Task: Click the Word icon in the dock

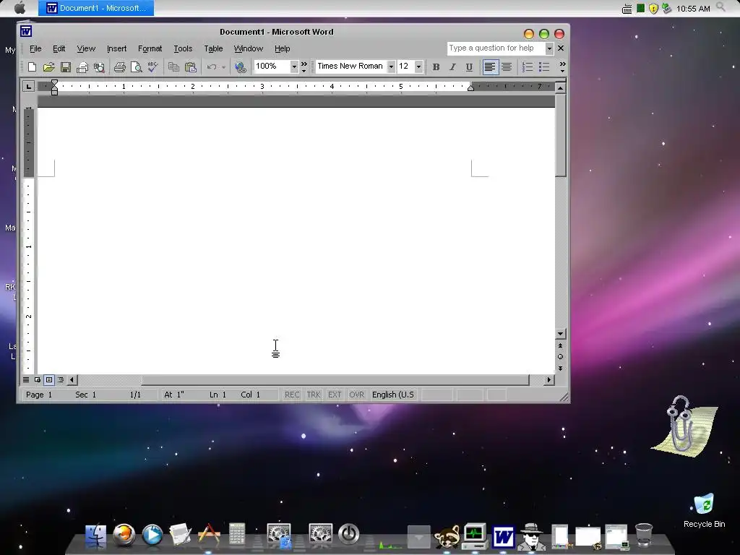Action: pyautogui.click(x=503, y=537)
